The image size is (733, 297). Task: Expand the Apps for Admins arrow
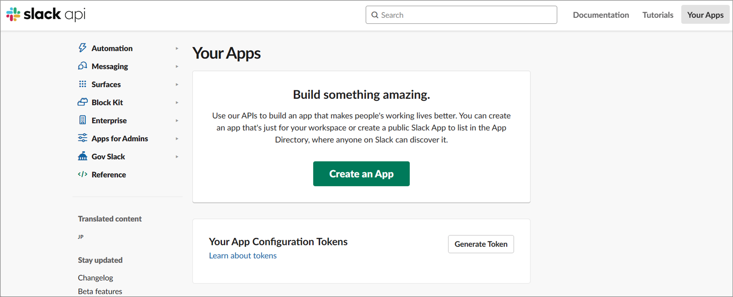[177, 139]
